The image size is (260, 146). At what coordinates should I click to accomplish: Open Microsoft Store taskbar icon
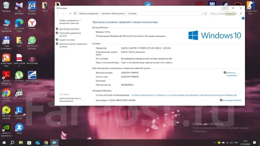click(29, 142)
